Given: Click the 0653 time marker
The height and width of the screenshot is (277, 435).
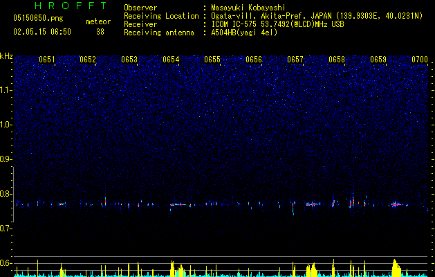Looking at the screenshot, I should coord(129,60).
